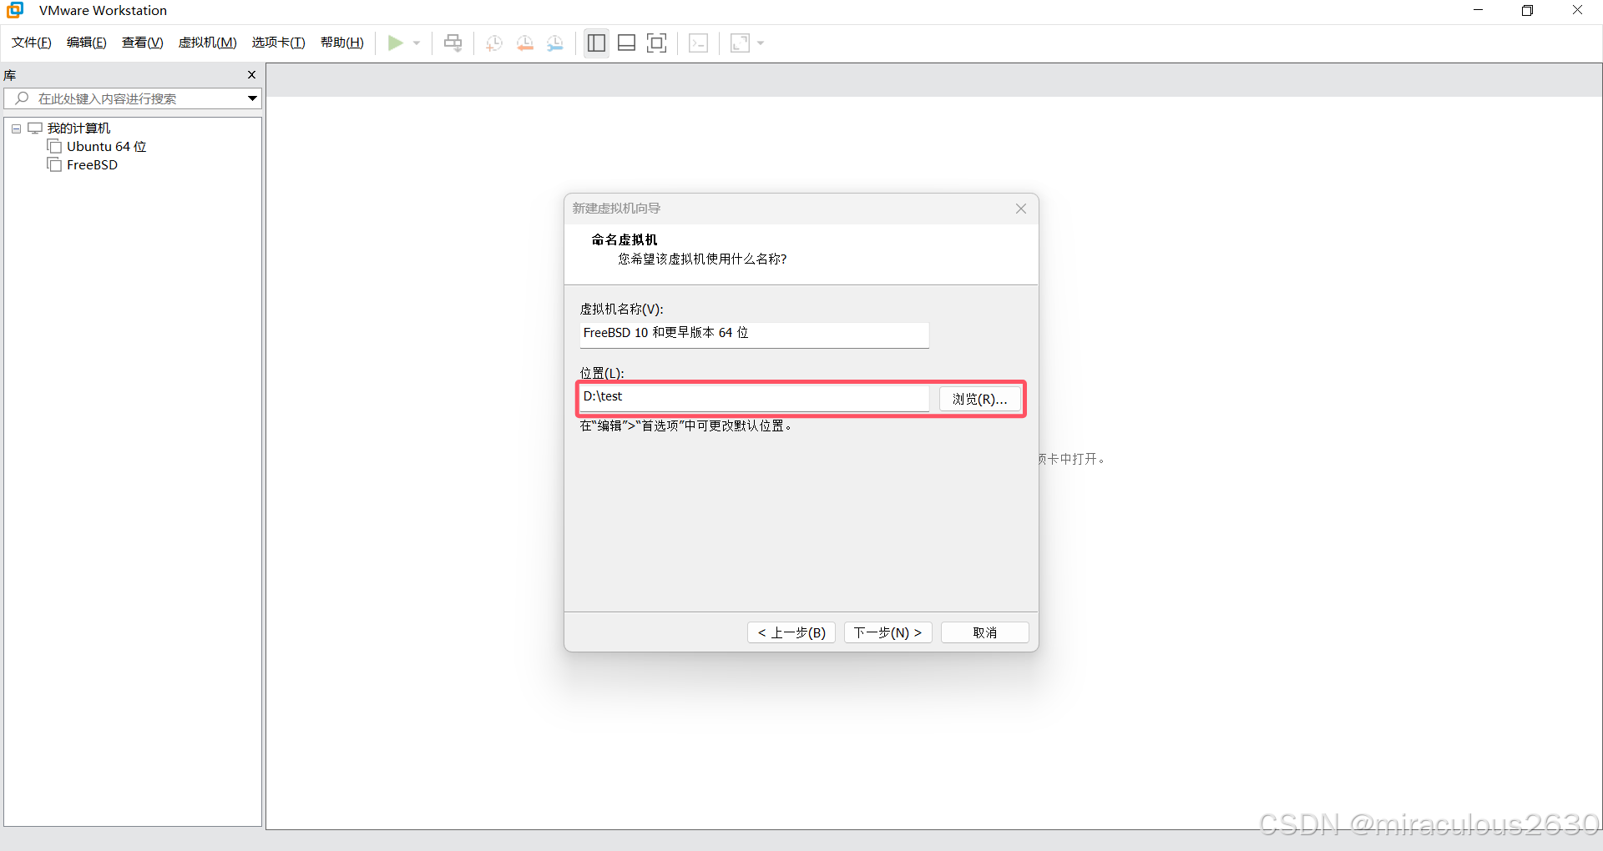This screenshot has height=851, width=1603.
Task: Take a snapshot with the clock icon
Action: (x=493, y=43)
